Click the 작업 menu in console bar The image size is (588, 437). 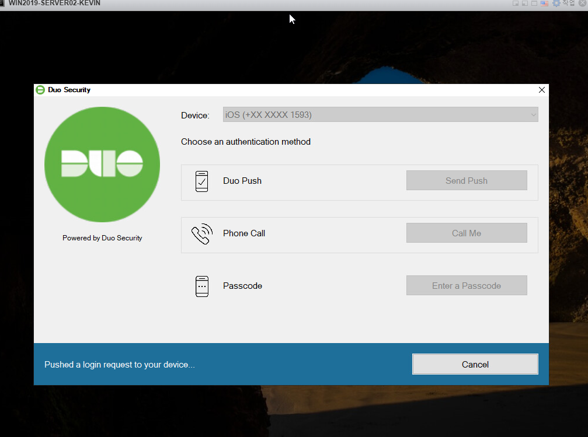569,3
